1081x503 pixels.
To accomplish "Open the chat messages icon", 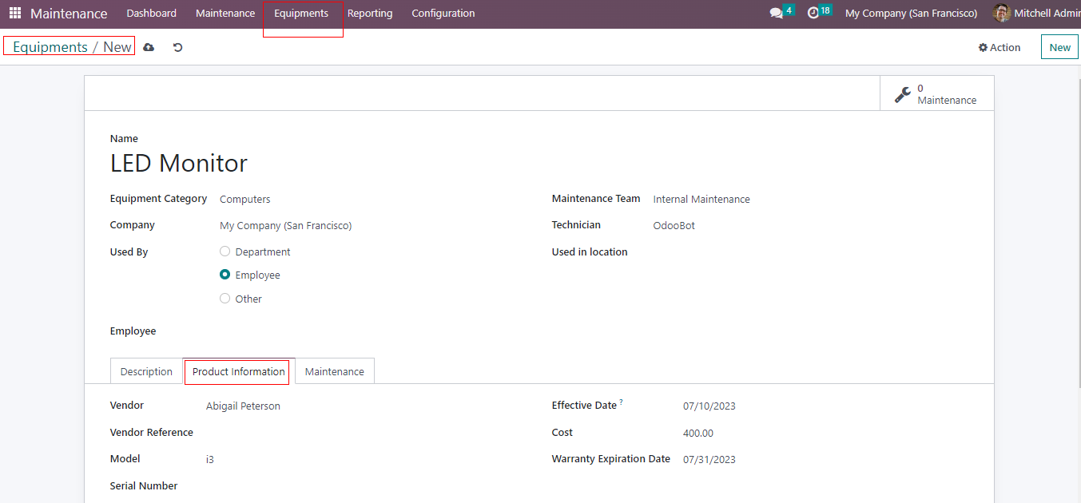I will pyautogui.click(x=776, y=14).
